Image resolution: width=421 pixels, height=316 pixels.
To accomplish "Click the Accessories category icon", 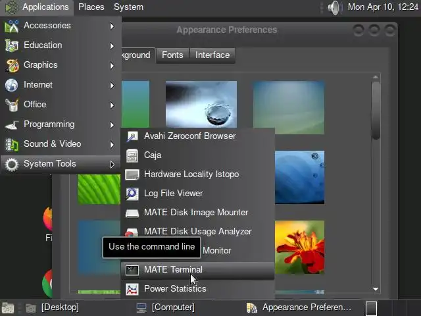I will pos(12,26).
